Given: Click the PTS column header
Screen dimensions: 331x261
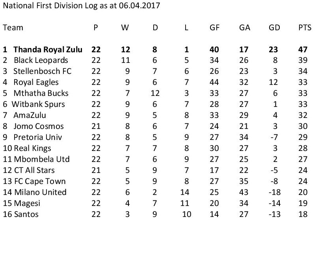Looking at the screenshot, I should 305,28.
